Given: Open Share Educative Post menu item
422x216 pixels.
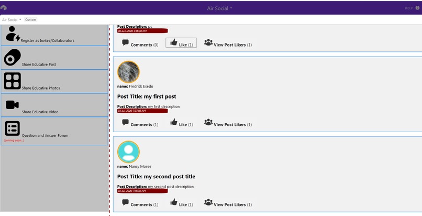Looking at the screenshot, I should tap(54, 58).
